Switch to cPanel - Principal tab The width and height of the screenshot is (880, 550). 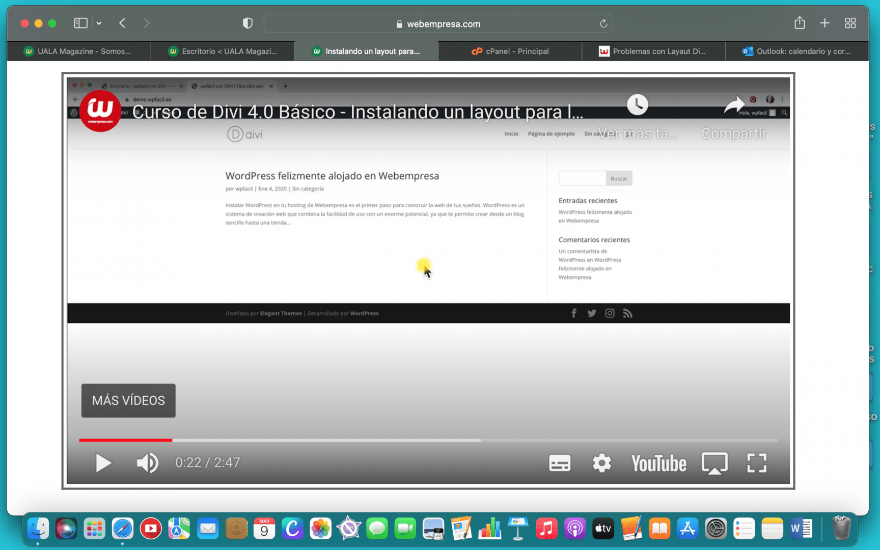click(x=510, y=51)
